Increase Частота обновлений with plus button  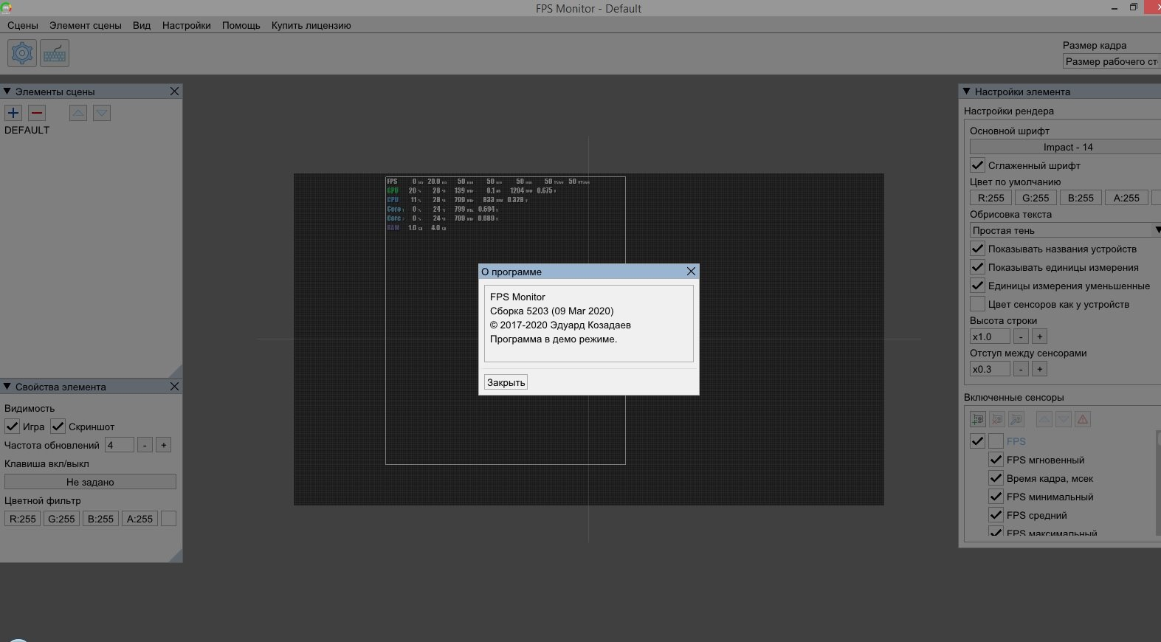click(x=164, y=445)
